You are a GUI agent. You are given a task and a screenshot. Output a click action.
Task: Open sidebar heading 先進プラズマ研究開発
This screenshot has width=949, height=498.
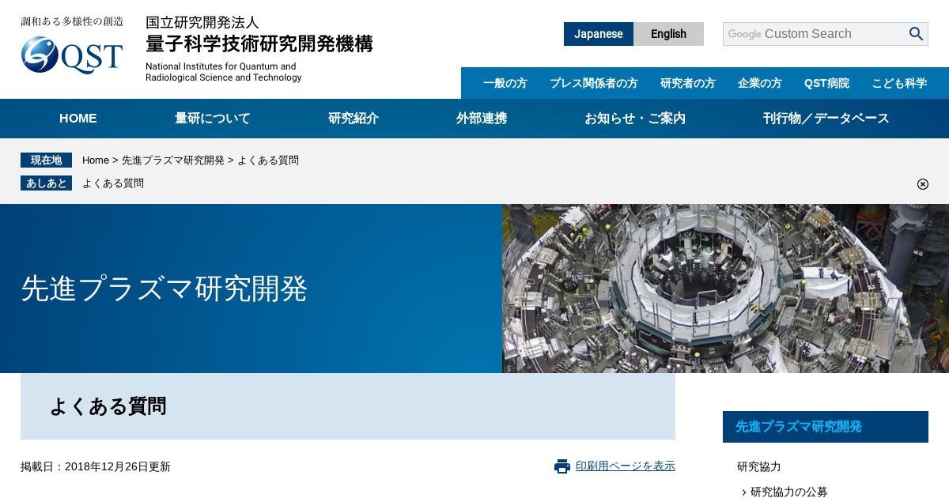pyautogui.click(x=826, y=427)
